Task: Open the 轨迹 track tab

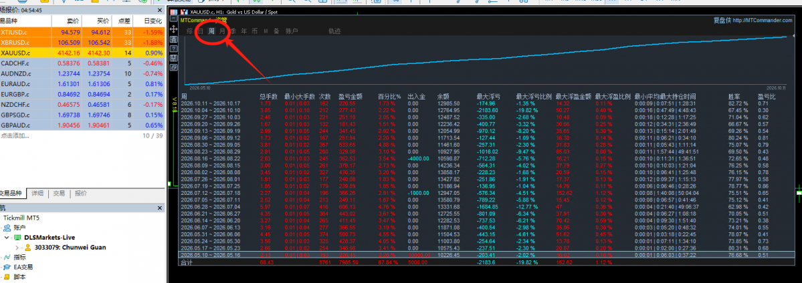Action: pyautogui.click(x=334, y=31)
